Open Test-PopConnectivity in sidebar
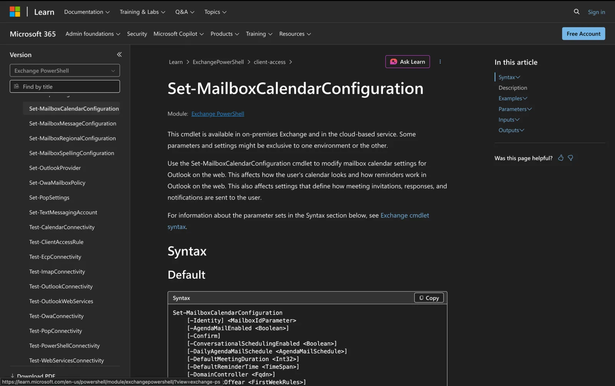Screen dimensions: 615x386 [x=55, y=331]
